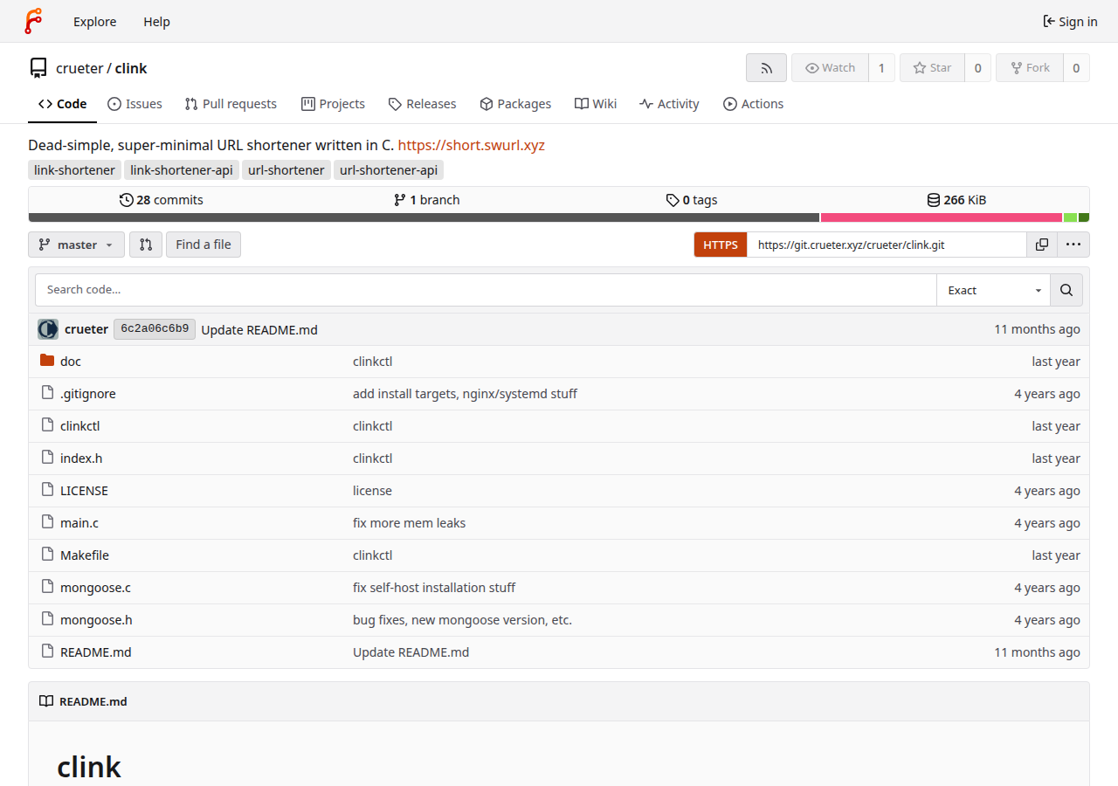The image size is (1118, 786).
Task: Click the repository icon beside crueter / clink
Action: [x=38, y=68]
